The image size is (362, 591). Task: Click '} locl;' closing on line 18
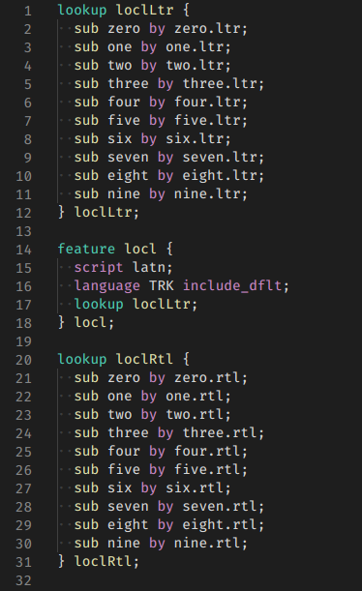[86, 323]
